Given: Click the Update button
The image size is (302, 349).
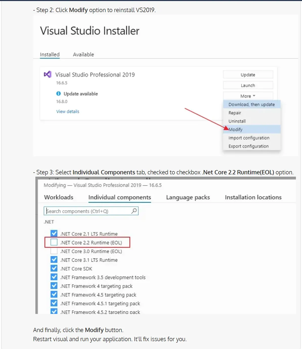Looking at the screenshot, I should point(248,75).
